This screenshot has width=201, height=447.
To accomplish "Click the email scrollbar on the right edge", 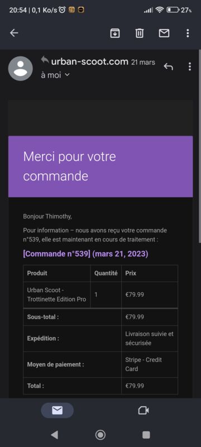I will 199,146.
